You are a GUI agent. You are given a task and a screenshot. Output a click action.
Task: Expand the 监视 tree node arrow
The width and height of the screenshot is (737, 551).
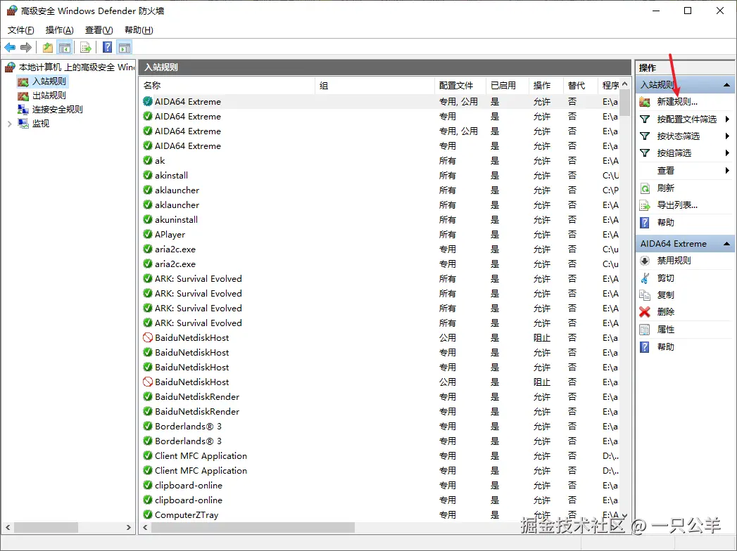pos(9,124)
